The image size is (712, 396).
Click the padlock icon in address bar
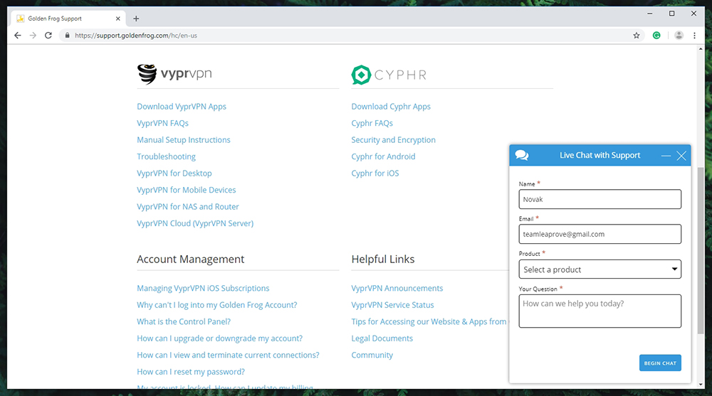[x=67, y=36]
